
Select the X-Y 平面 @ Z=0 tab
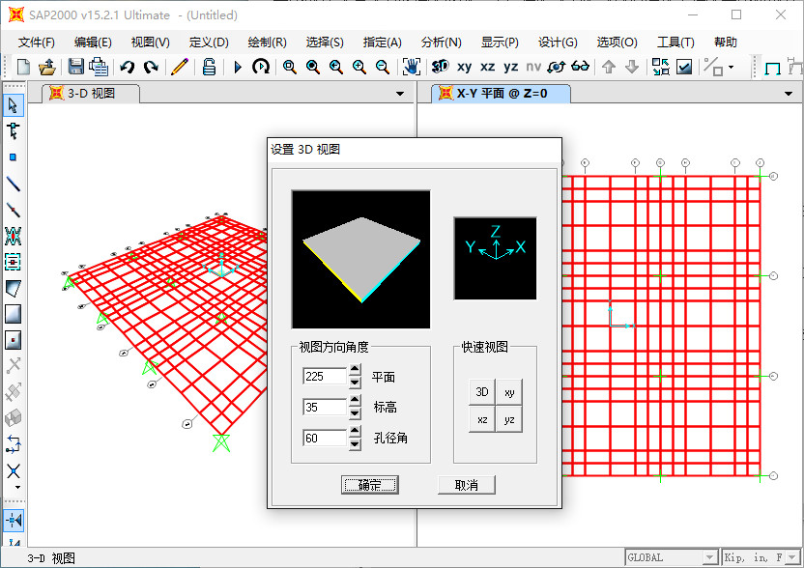coord(501,94)
